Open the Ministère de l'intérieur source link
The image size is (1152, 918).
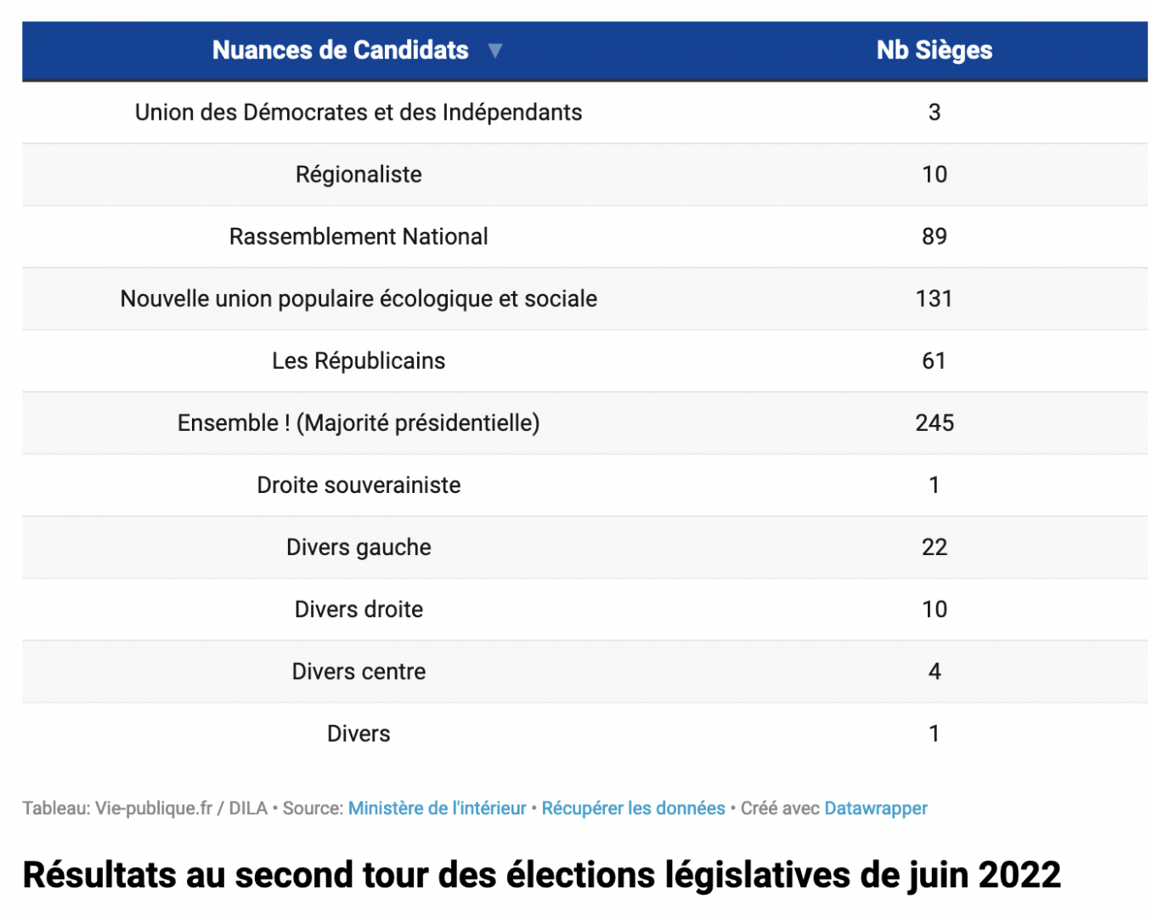(437, 808)
